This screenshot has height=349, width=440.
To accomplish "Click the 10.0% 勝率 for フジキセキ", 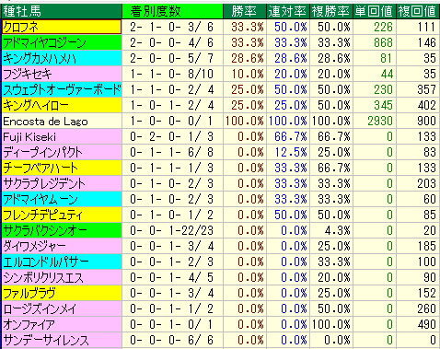I will 247,74.
